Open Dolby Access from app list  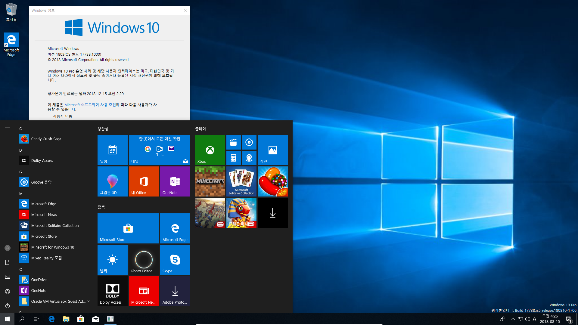point(55,160)
